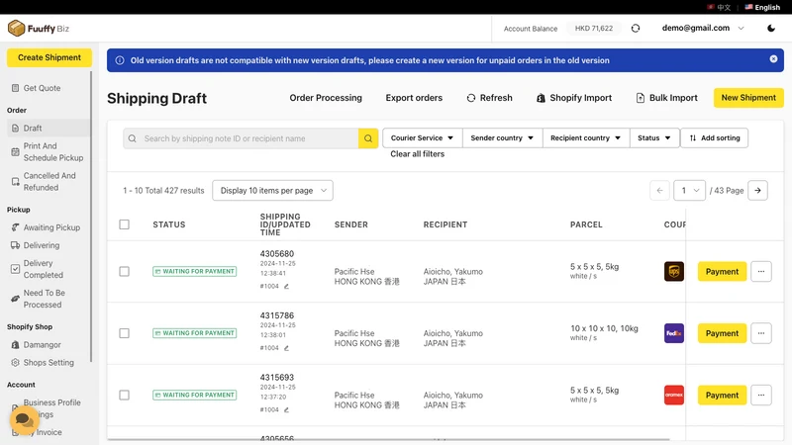
Task: Click the Fuuffy Biz logo
Action: point(39,29)
